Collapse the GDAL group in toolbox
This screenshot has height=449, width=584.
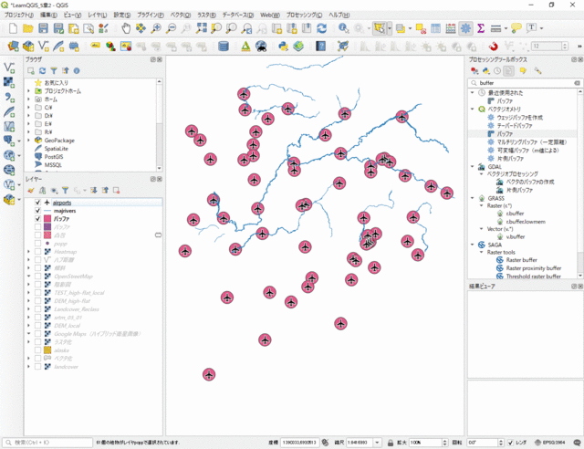coord(473,167)
